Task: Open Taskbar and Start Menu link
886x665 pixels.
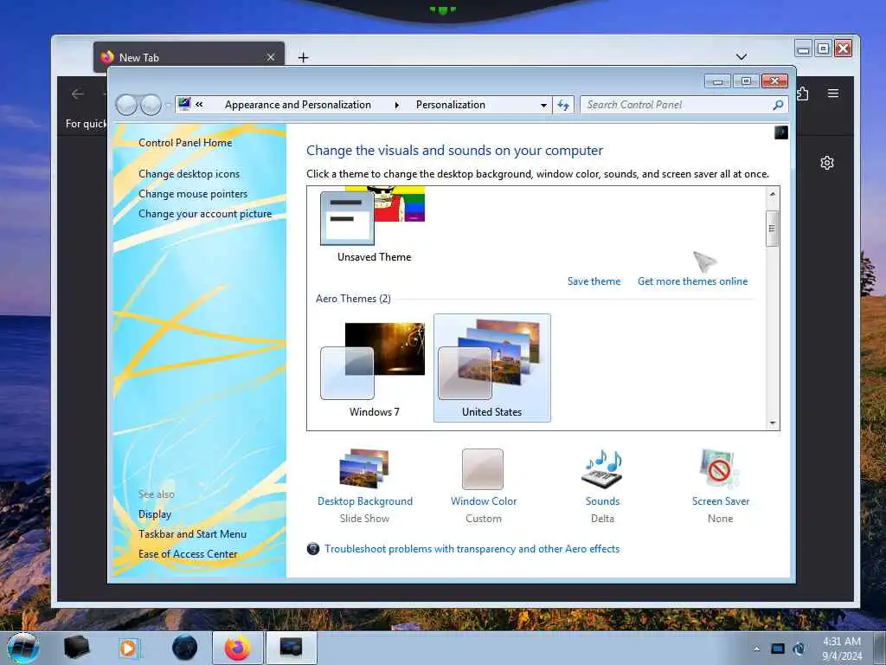Action: click(192, 533)
